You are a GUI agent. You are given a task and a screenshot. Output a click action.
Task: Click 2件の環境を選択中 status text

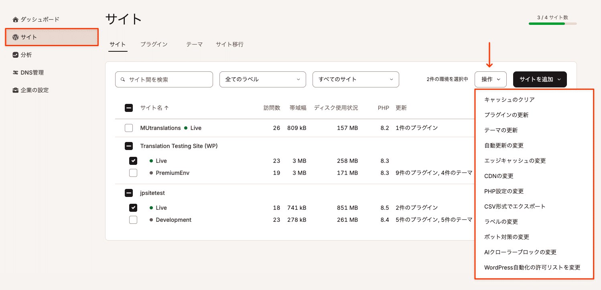(447, 79)
